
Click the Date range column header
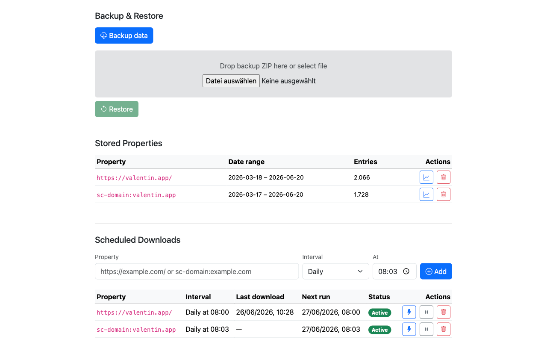[x=247, y=162]
